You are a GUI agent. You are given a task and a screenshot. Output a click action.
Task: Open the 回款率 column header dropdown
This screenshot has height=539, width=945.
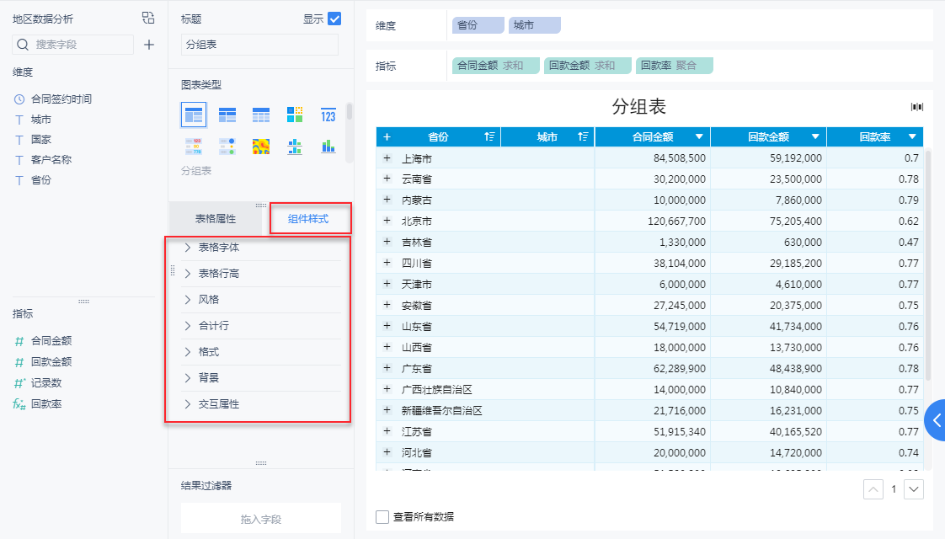(912, 137)
